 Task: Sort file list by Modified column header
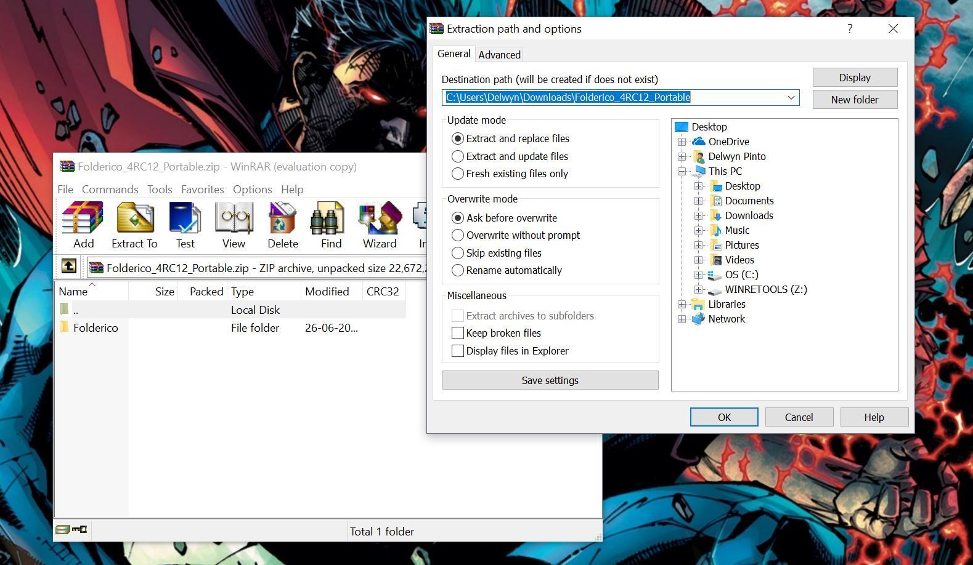(x=332, y=291)
